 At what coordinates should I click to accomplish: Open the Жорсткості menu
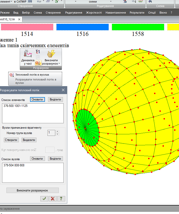click(94, 13)
